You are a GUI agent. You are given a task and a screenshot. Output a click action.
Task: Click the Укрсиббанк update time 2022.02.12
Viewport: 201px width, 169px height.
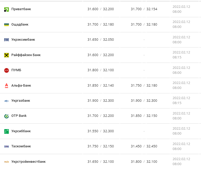[181, 129]
